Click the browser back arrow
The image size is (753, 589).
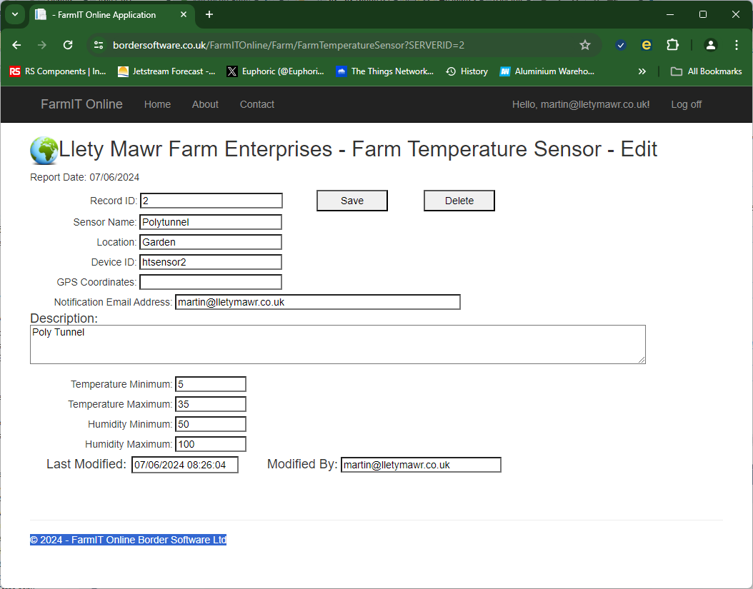(x=17, y=45)
